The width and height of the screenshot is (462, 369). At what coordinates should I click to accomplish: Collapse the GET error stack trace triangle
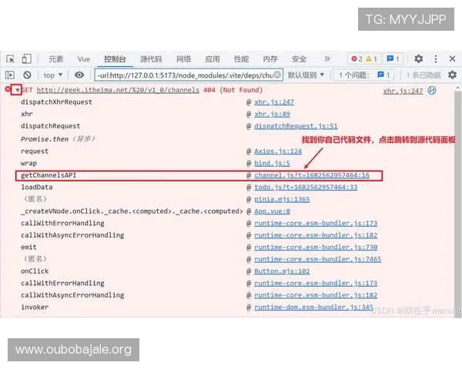click(x=16, y=91)
